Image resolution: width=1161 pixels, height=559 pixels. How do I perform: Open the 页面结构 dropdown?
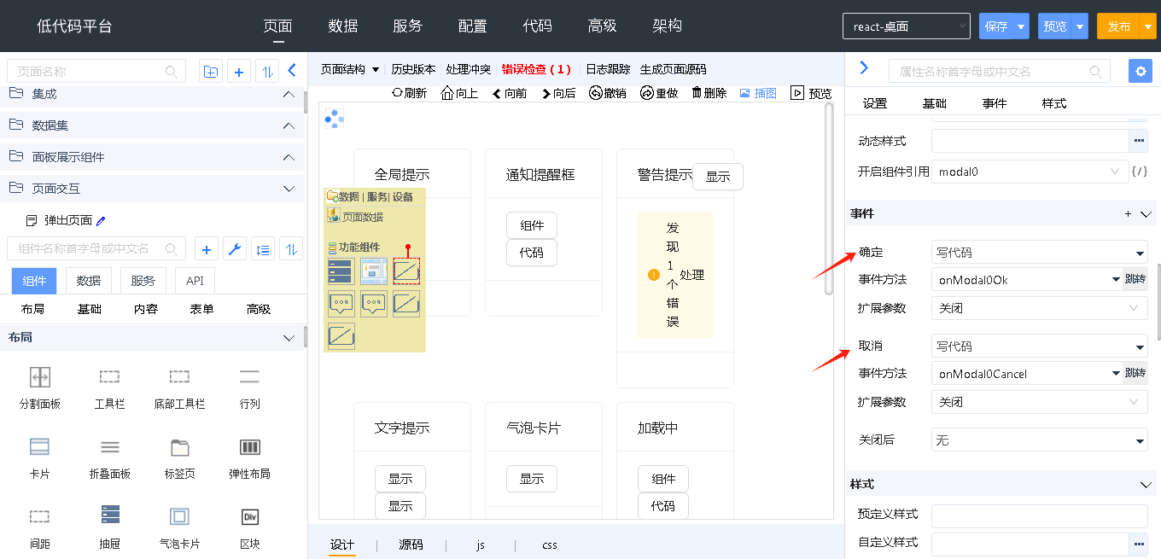click(x=350, y=69)
